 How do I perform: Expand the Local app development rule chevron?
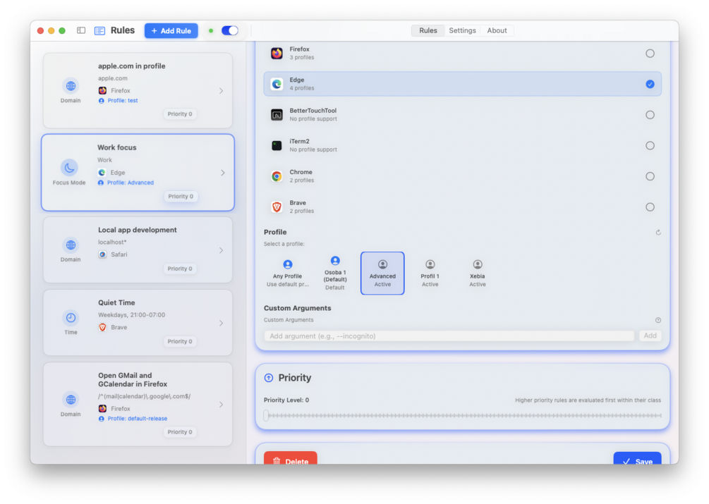point(221,250)
